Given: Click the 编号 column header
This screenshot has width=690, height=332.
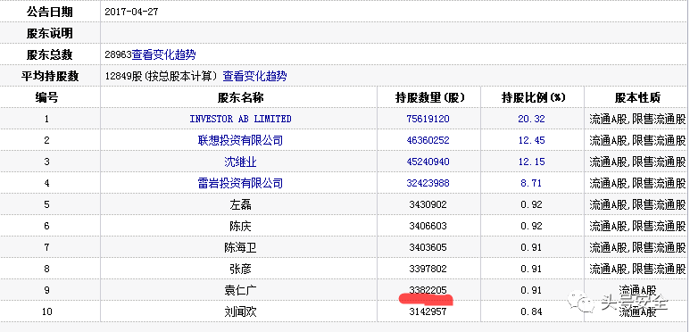Looking at the screenshot, I should pos(46,97).
